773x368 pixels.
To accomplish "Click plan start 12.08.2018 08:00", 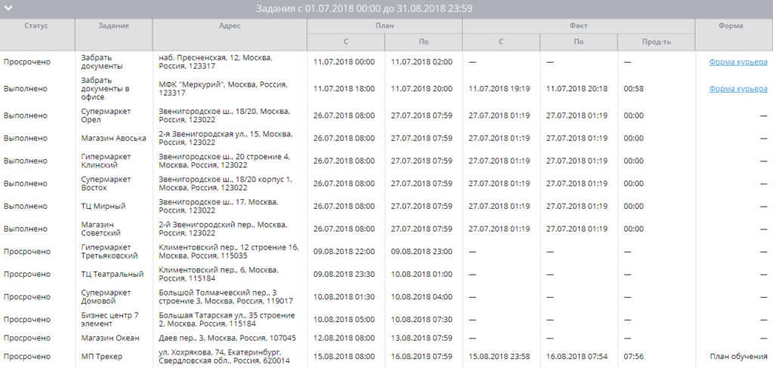I will (x=344, y=339).
